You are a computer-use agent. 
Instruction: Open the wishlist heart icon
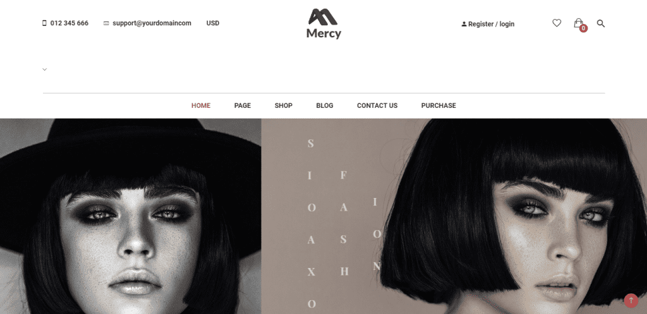tap(557, 23)
